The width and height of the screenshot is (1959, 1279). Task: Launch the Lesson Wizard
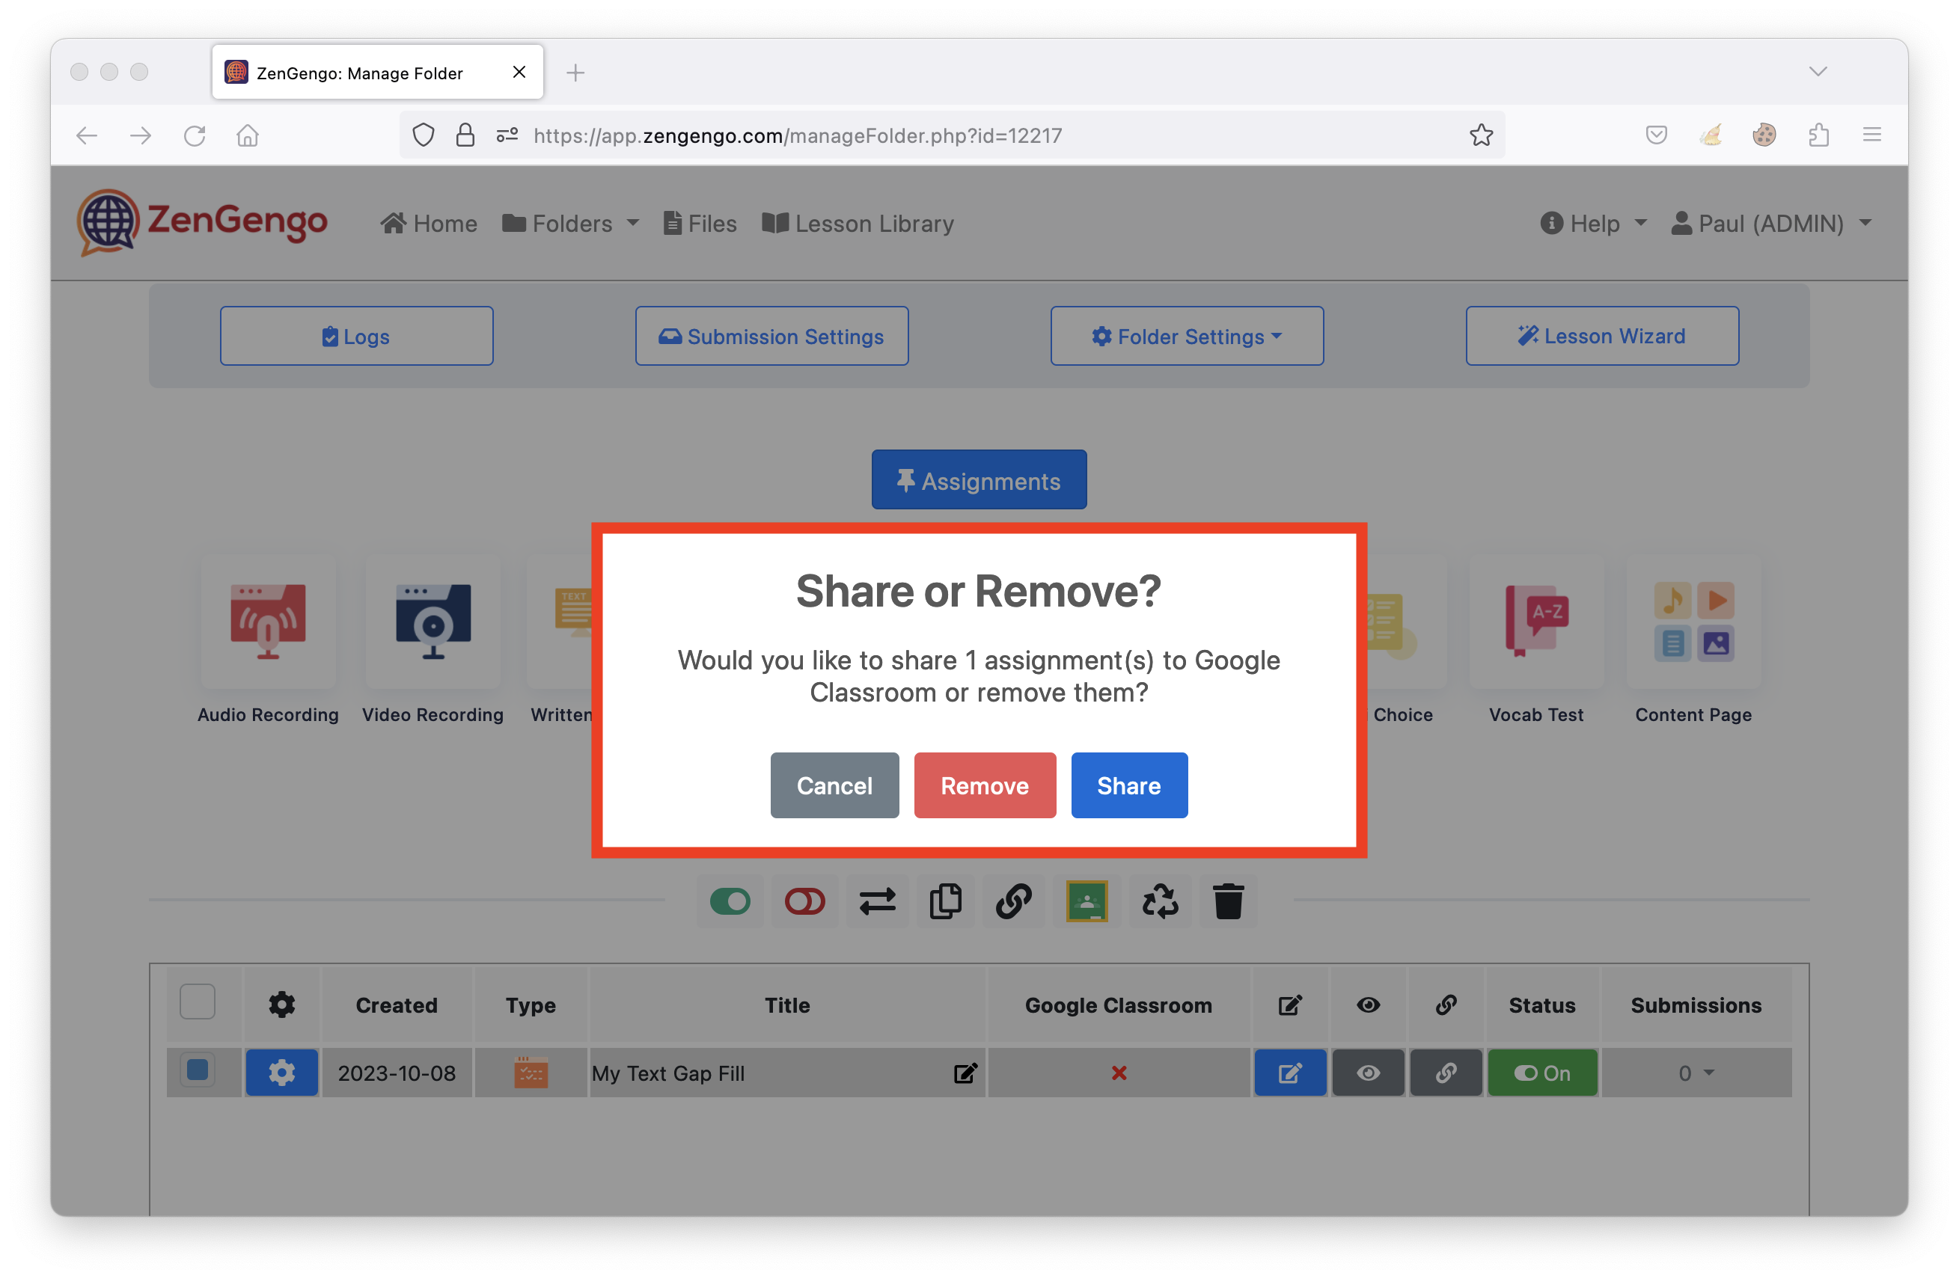(1602, 336)
